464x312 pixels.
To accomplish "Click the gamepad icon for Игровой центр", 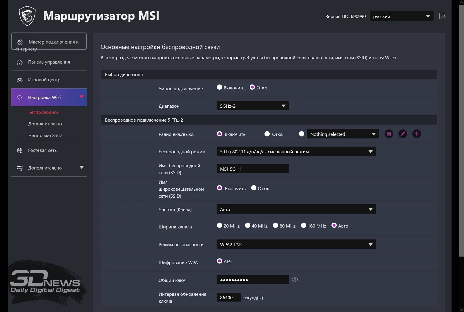I will click(x=20, y=80).
